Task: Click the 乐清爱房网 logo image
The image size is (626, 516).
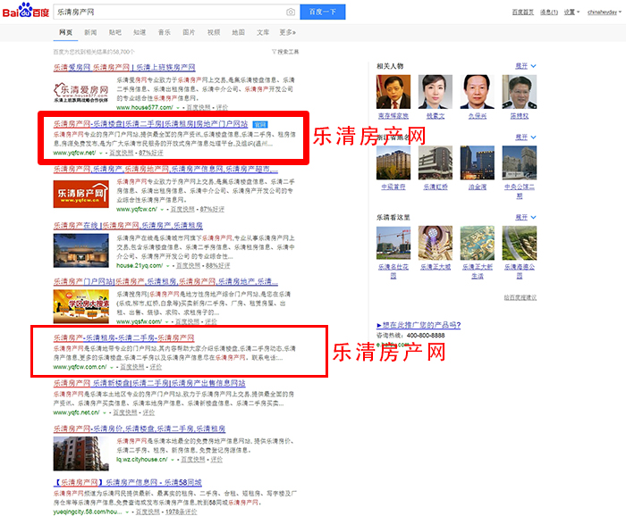Action: pos(81,93)
